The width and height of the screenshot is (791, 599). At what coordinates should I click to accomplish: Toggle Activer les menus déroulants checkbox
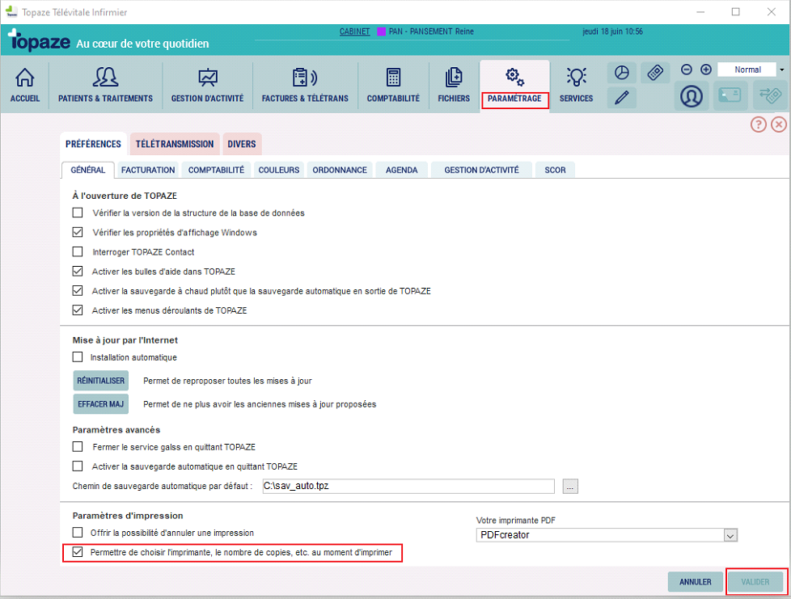[x=77, y=310]
